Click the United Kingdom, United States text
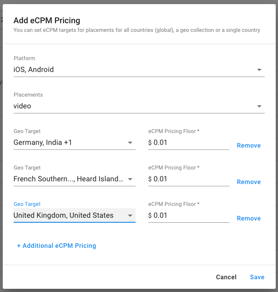 [x=63, y=215]
